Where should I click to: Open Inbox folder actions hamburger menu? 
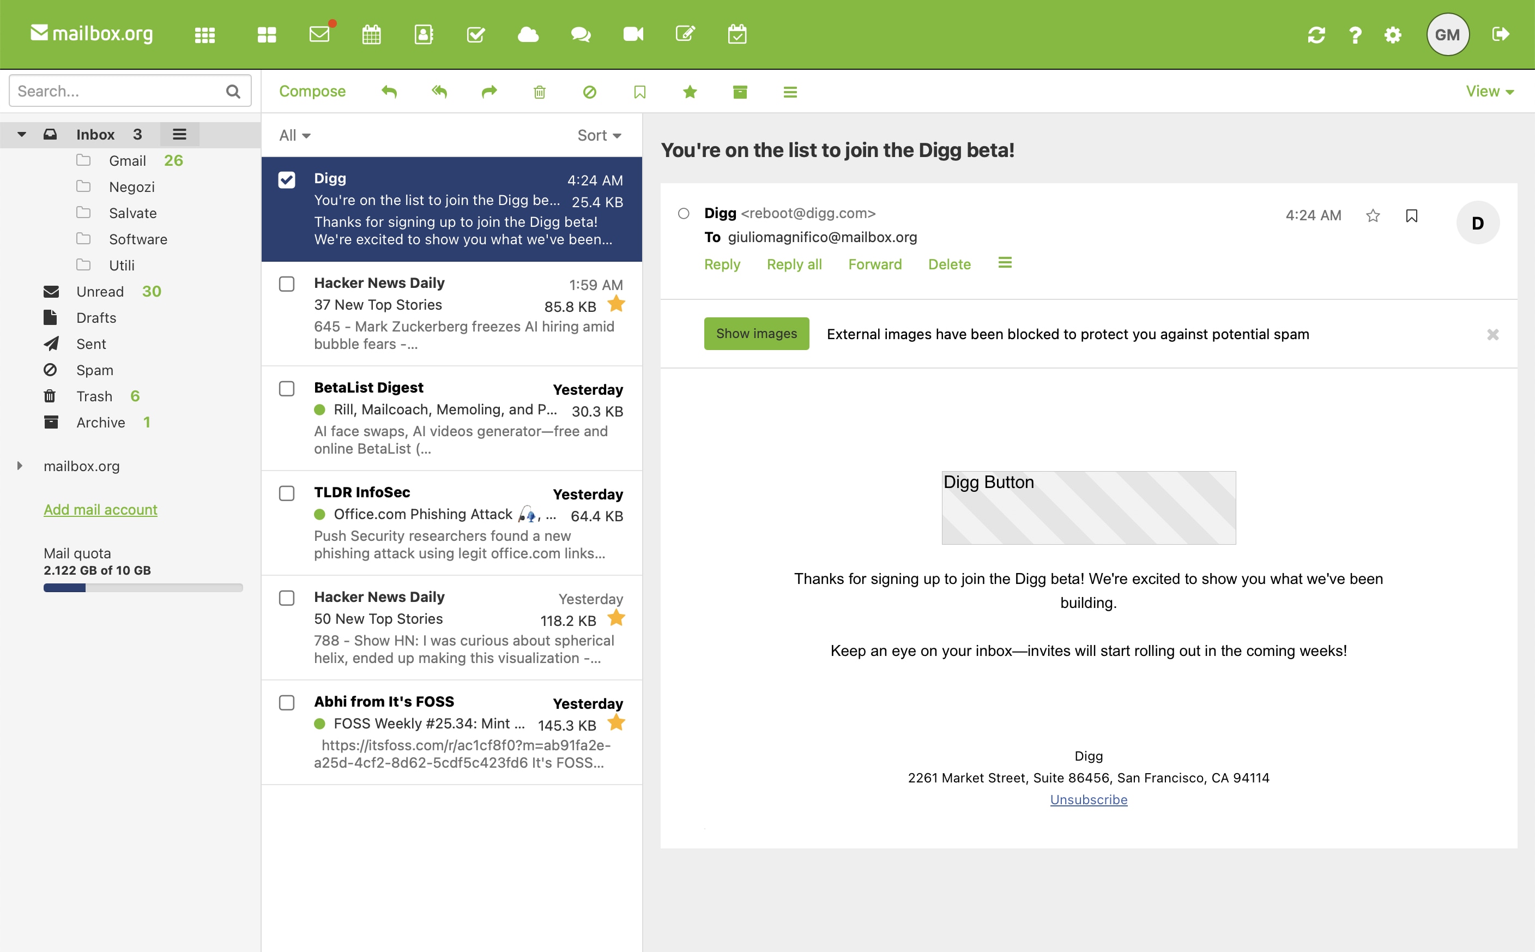coord(179,134)
